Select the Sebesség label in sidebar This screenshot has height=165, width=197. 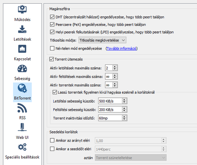tap(22, 79)
